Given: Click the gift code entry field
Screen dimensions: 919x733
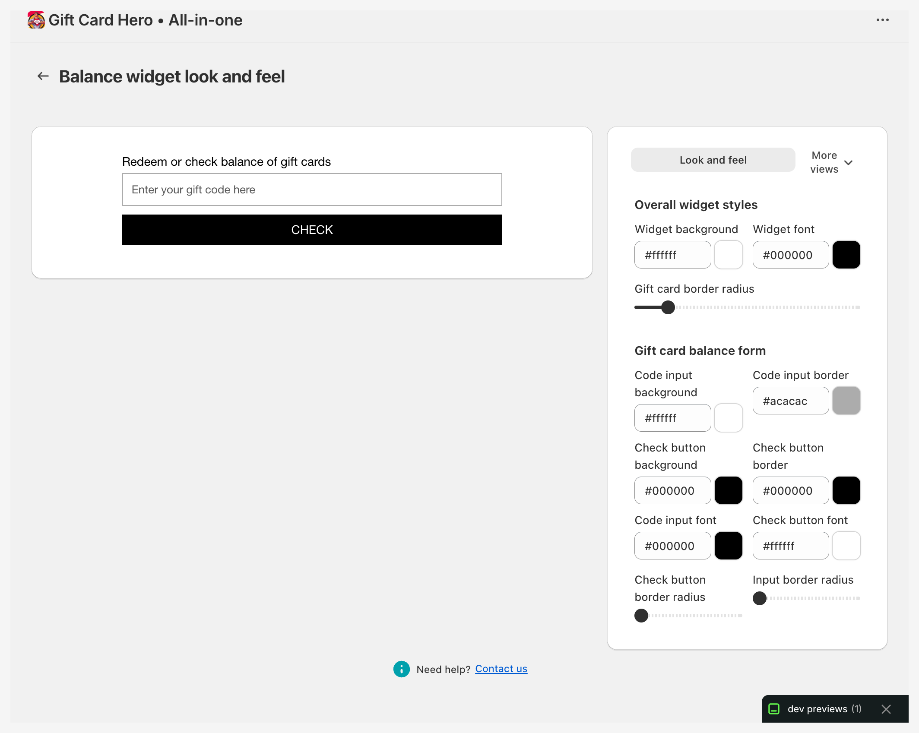Looking at the screenshot, I should (x=312, y=190).
